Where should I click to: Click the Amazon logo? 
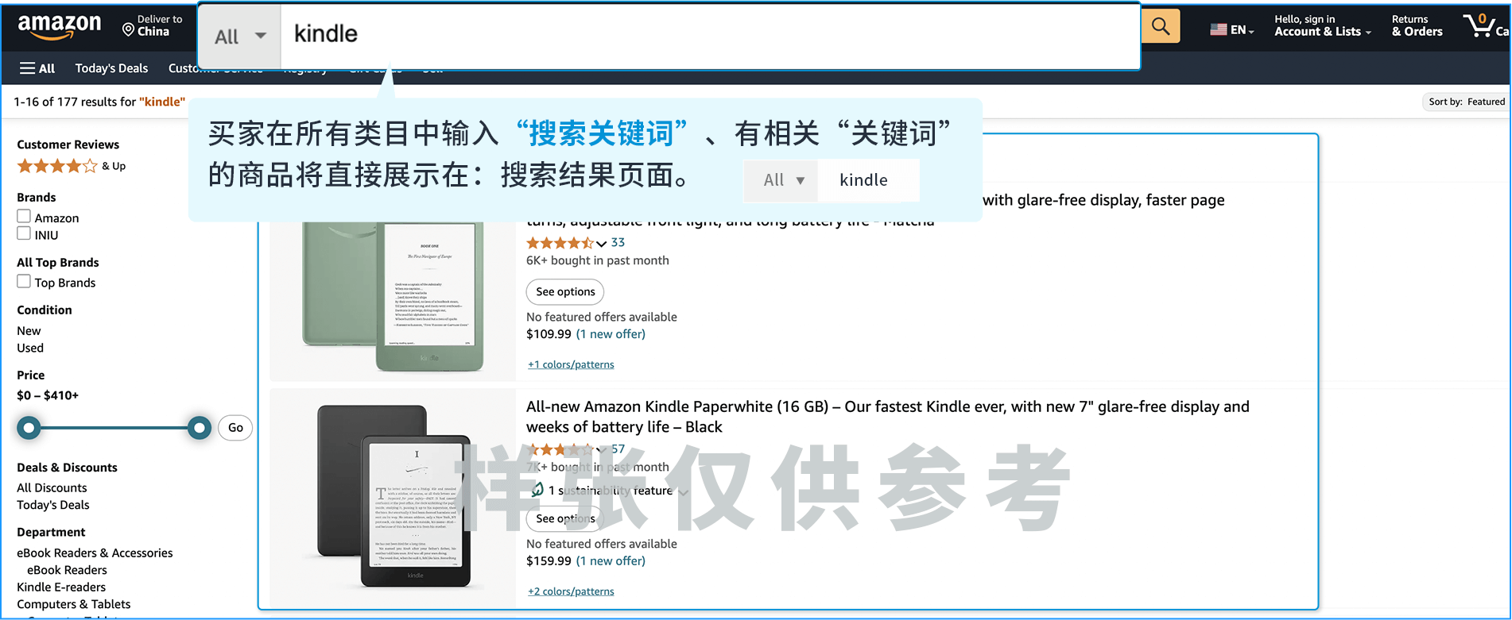pos(60,26)
